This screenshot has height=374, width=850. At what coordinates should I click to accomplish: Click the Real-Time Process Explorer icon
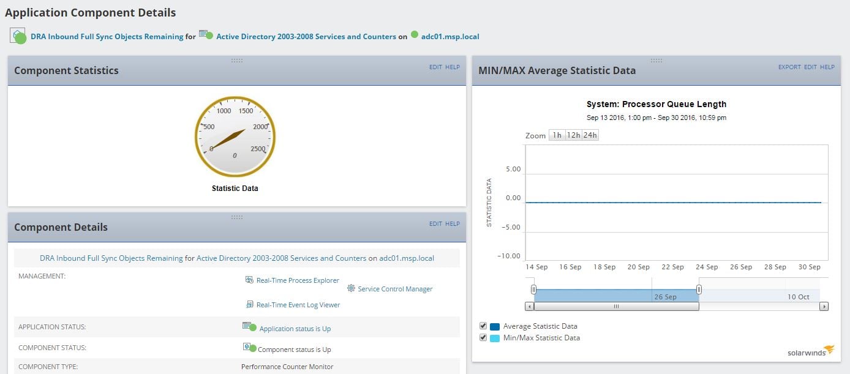click(x=249, y=280)
